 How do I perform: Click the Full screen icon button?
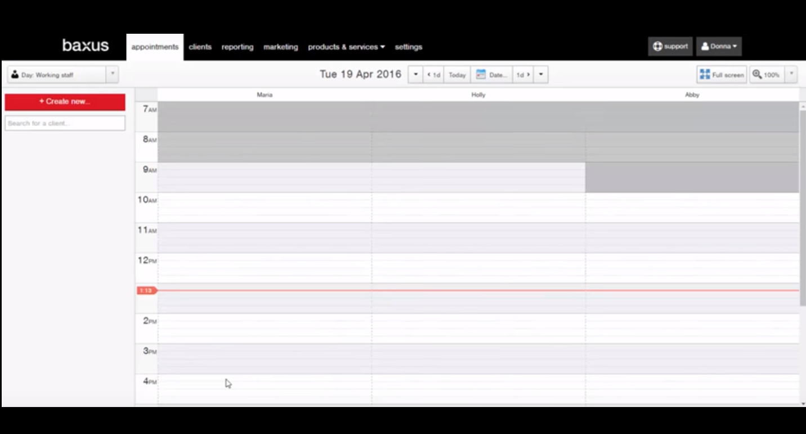point(722,75)
